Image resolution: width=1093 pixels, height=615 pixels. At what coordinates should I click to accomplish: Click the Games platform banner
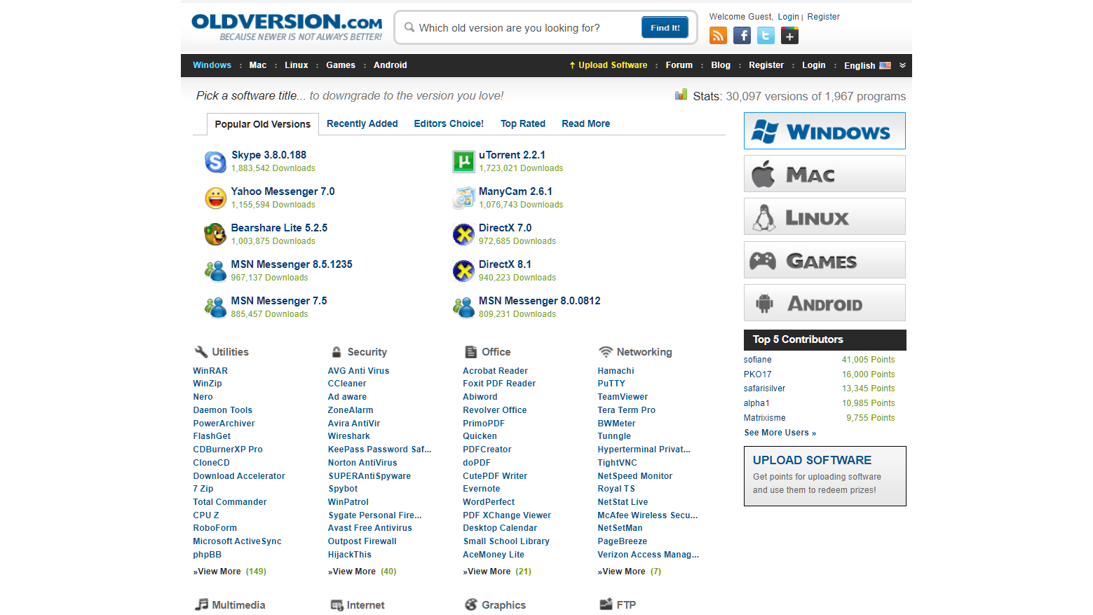(x=824, y=260)
